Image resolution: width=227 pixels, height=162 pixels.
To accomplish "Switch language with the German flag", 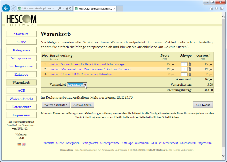I will (19, 144).
